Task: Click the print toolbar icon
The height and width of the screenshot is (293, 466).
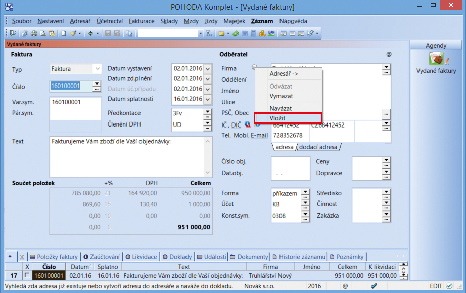Action: (x=34, y=33)
